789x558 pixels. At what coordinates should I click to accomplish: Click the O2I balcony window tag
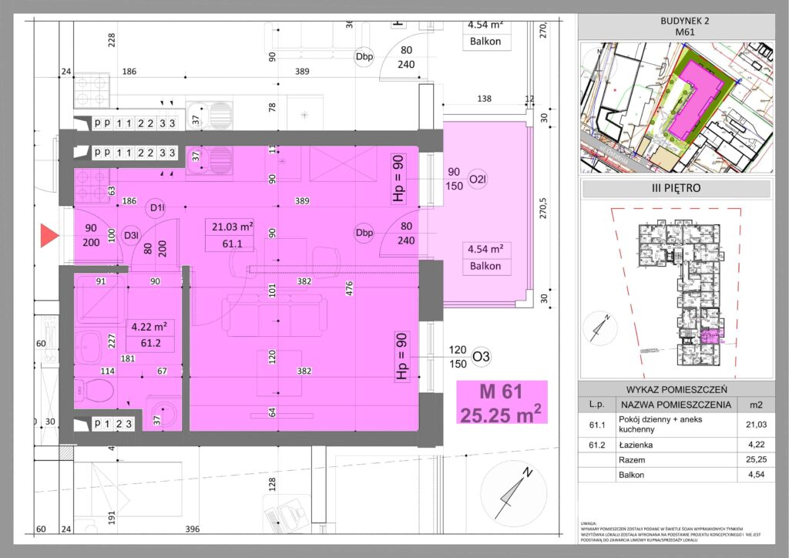click(x=478, y=180)
